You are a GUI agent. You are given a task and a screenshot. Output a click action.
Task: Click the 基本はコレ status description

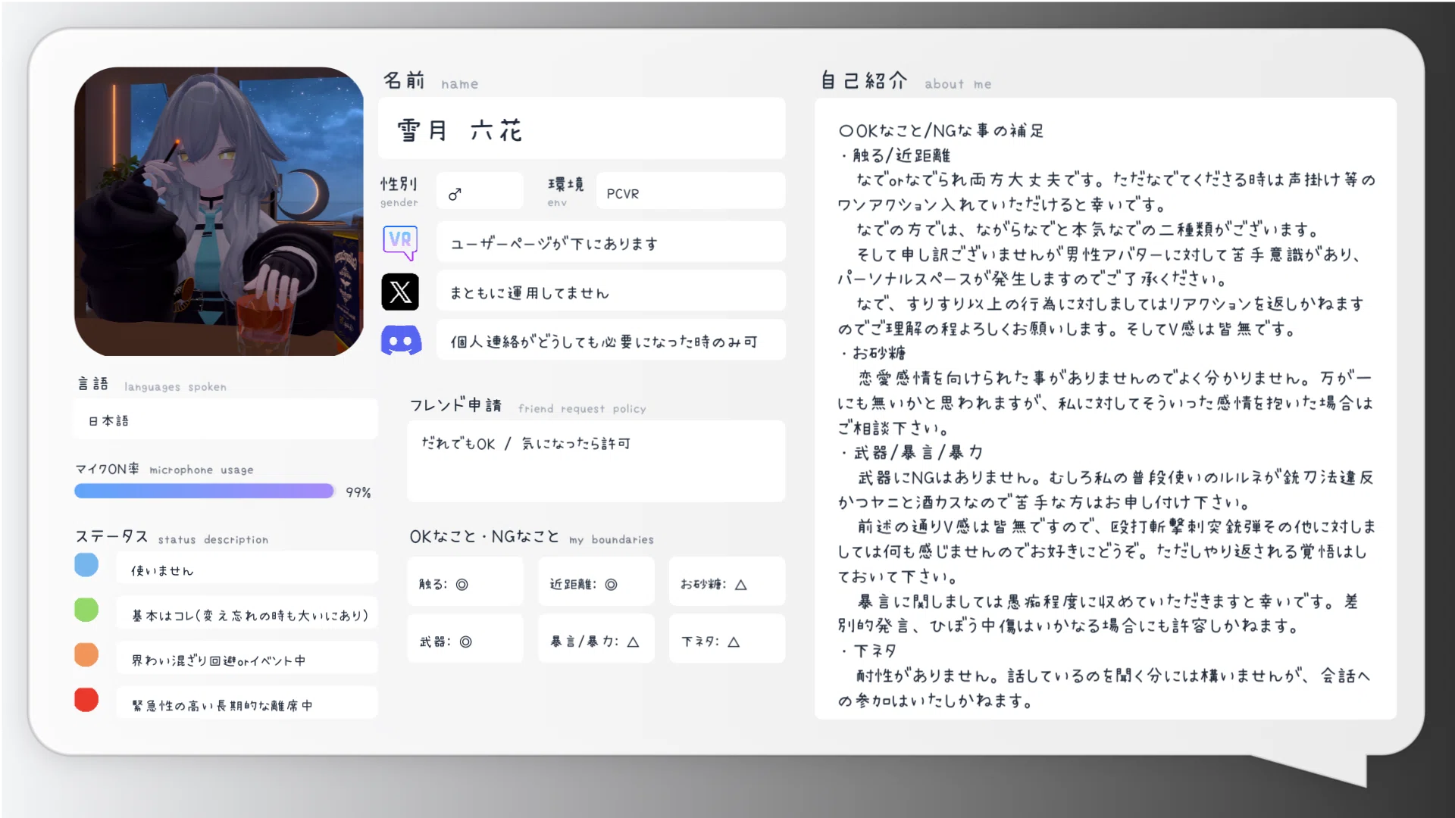click(246, 613)
